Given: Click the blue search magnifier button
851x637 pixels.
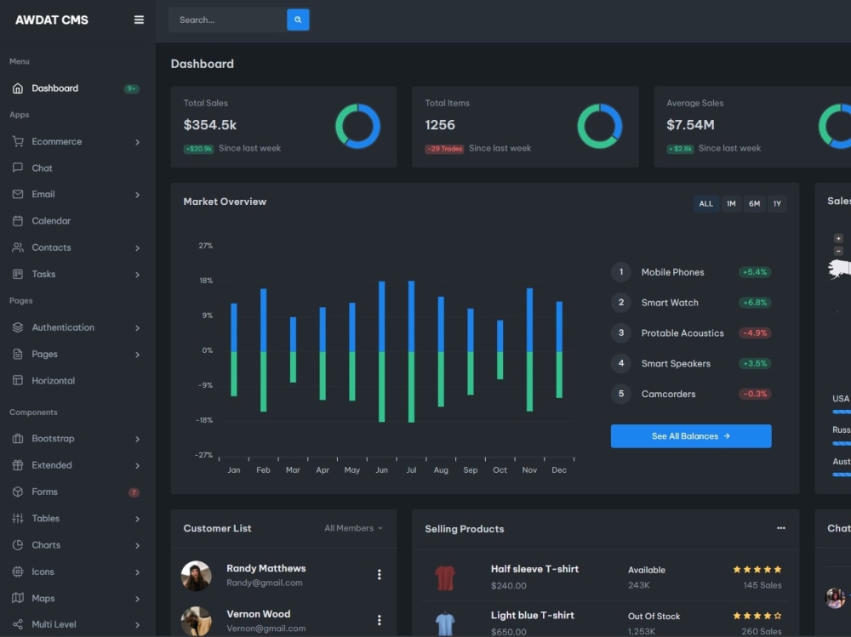Looking at the screenshot, I should click(298, 20).
